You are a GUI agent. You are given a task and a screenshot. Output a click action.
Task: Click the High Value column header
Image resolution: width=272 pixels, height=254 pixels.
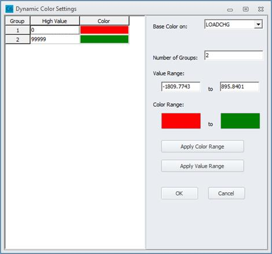coord(55,21)
